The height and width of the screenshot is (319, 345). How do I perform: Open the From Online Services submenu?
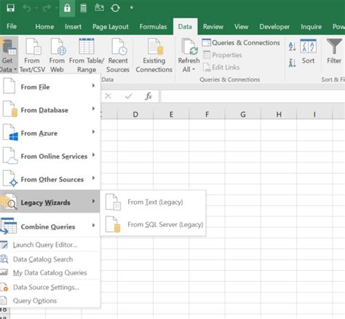point(50,156)
